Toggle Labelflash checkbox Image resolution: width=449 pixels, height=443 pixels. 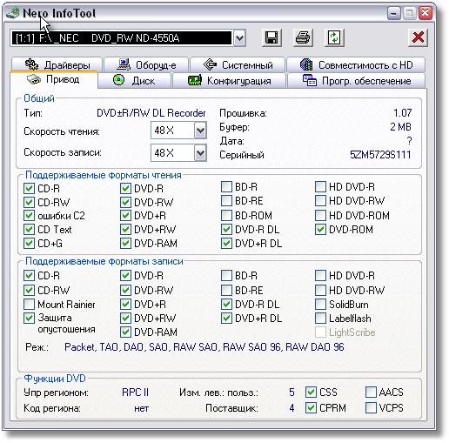click(320, 319)
